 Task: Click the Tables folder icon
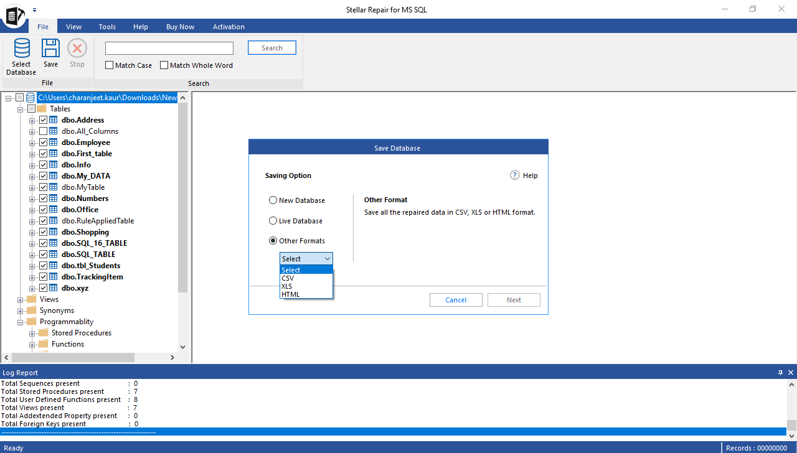(42, 109)
